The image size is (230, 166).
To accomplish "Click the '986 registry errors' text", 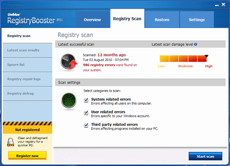I will click(x=99, y=65).
